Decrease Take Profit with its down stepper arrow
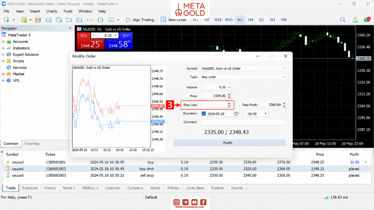This screenshot has height=210, width=374. coord(284,106)
